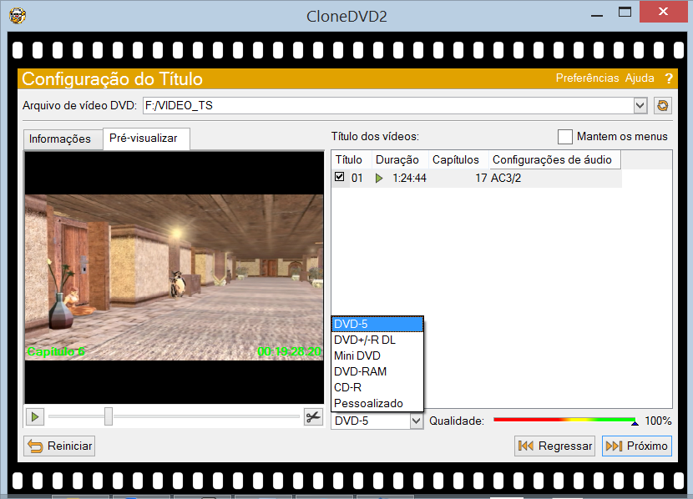The height and width of the screenshot is (499, 693).
Task: Click the 1:24:44 duration value
Action: (409, 179)
